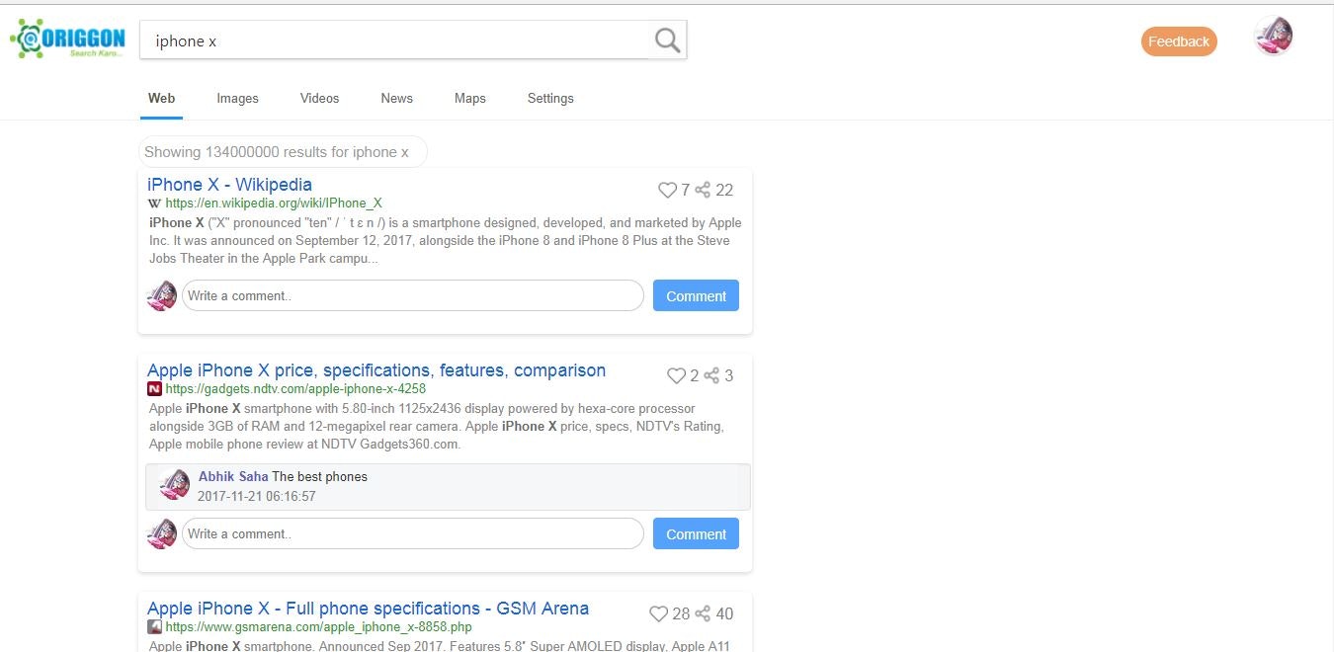Click the comment field under Wikipedia result
This screenshot has width=1334, height=652.
(x=413, y=295)
